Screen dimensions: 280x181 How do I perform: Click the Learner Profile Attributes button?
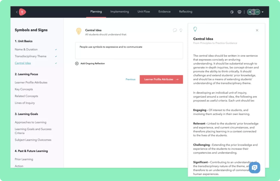[161, 79]
